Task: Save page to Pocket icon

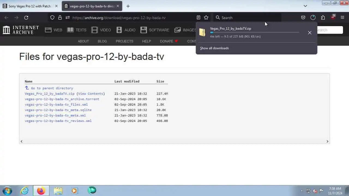Action: point(303,17)
